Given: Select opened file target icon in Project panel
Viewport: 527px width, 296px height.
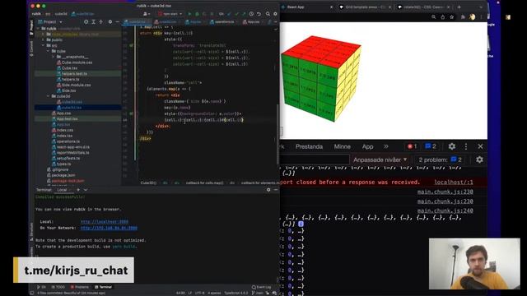Looking at the screenshot, I should [86, 22].
